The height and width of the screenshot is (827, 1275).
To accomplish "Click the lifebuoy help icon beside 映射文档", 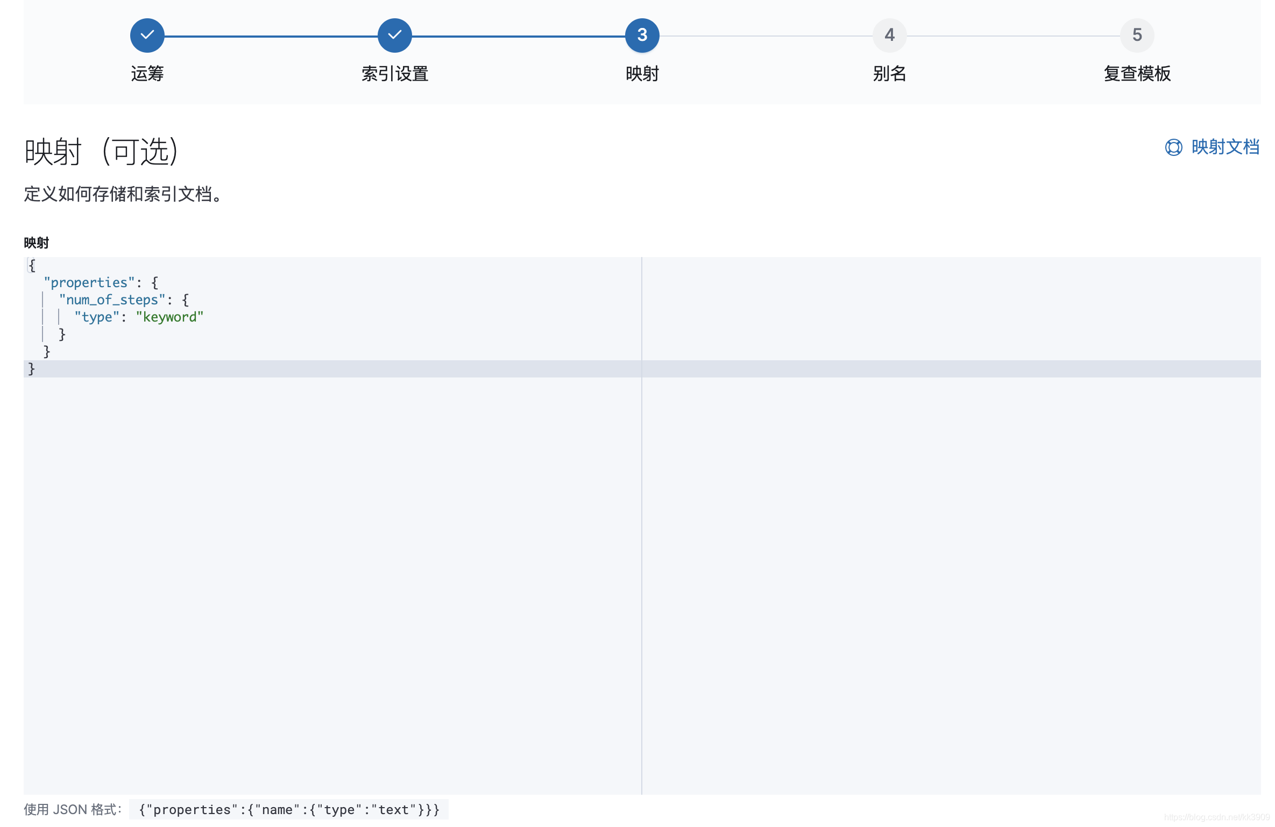I will tap(1173, 147).
